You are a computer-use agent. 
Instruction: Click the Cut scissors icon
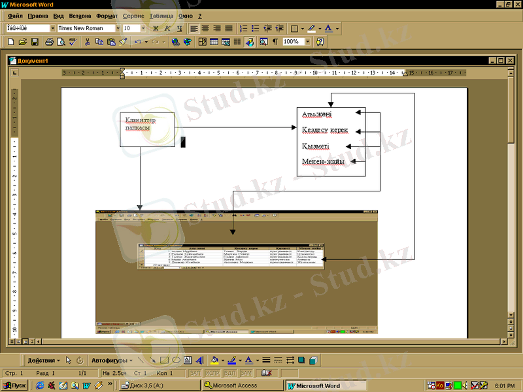[87, 42]
